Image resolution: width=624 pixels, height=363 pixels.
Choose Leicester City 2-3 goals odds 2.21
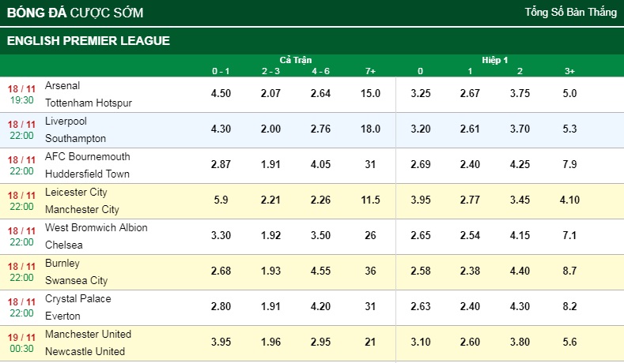270,200
